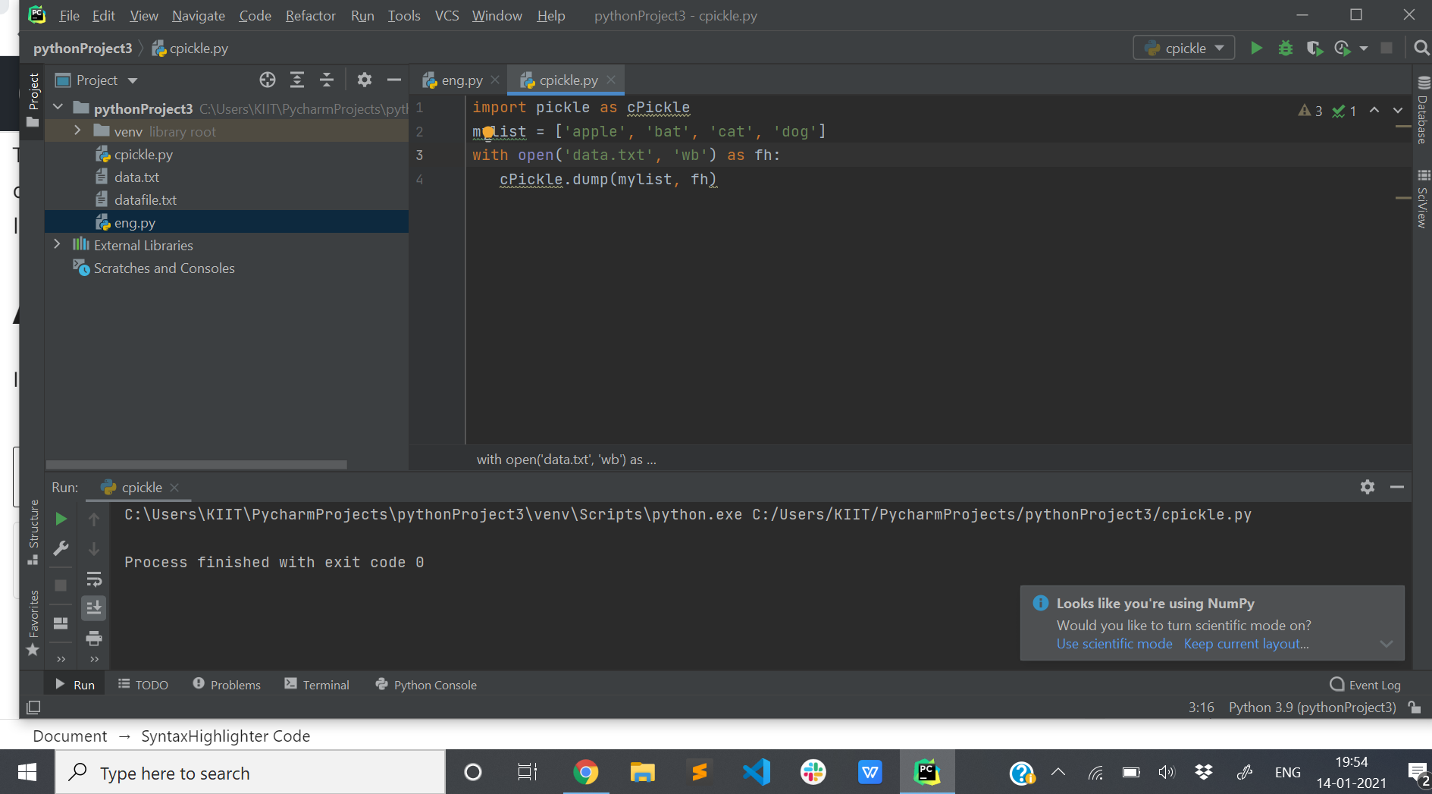The height and width of the screenshot is (794, 1432).
Task: Open the Project panel settings gear
Action: coord(365,80)
